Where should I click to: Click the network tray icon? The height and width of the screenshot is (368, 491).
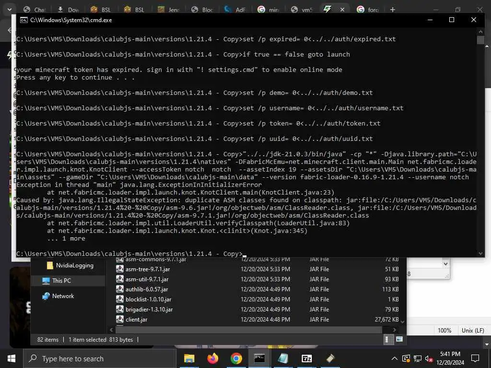coord(418,358)
